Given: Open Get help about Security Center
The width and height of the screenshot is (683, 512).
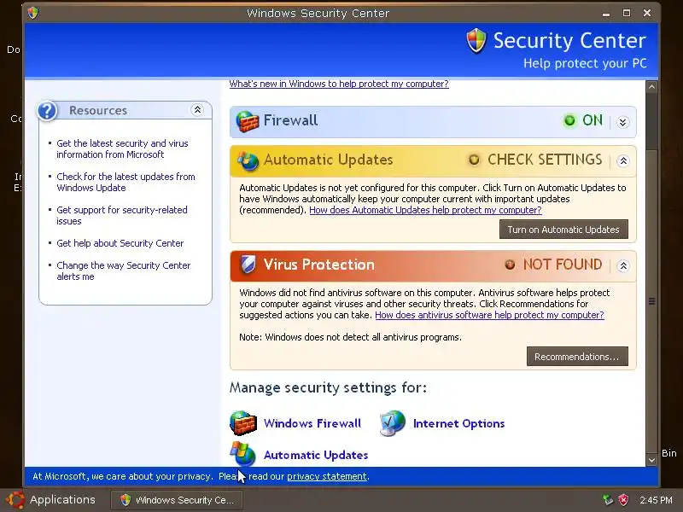Looking at the screenshot, I should pos(120,243).
